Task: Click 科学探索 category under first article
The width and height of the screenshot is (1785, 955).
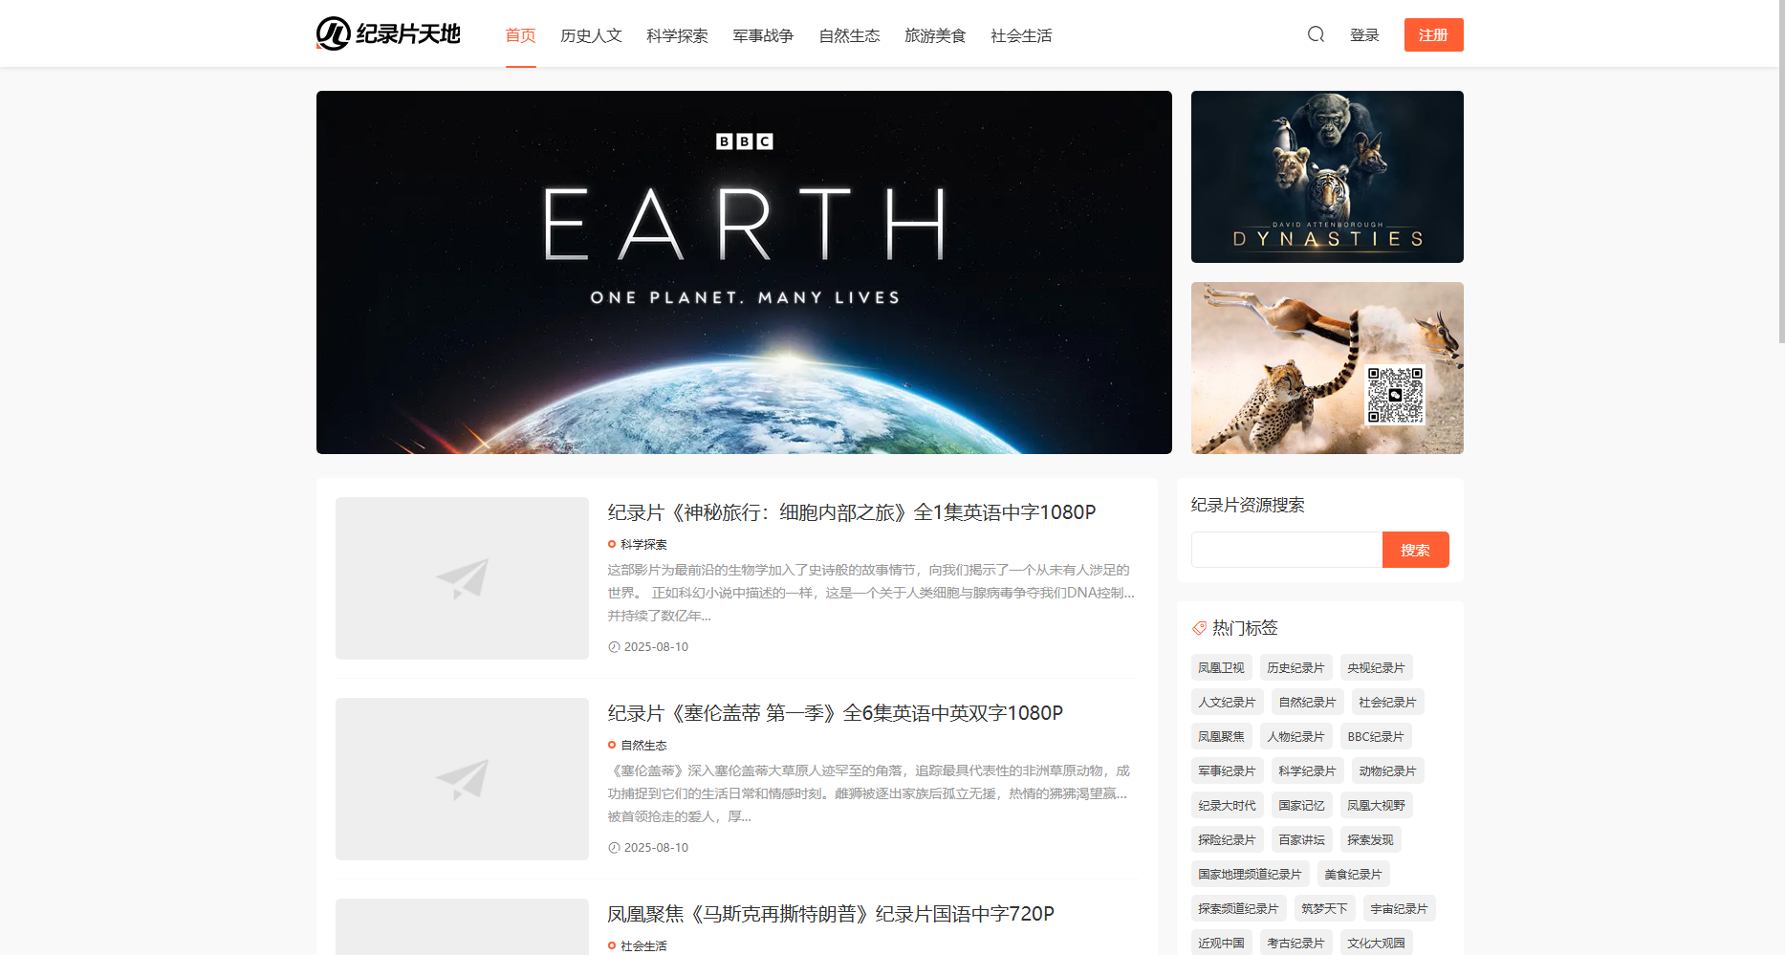Action: point(643,544)
